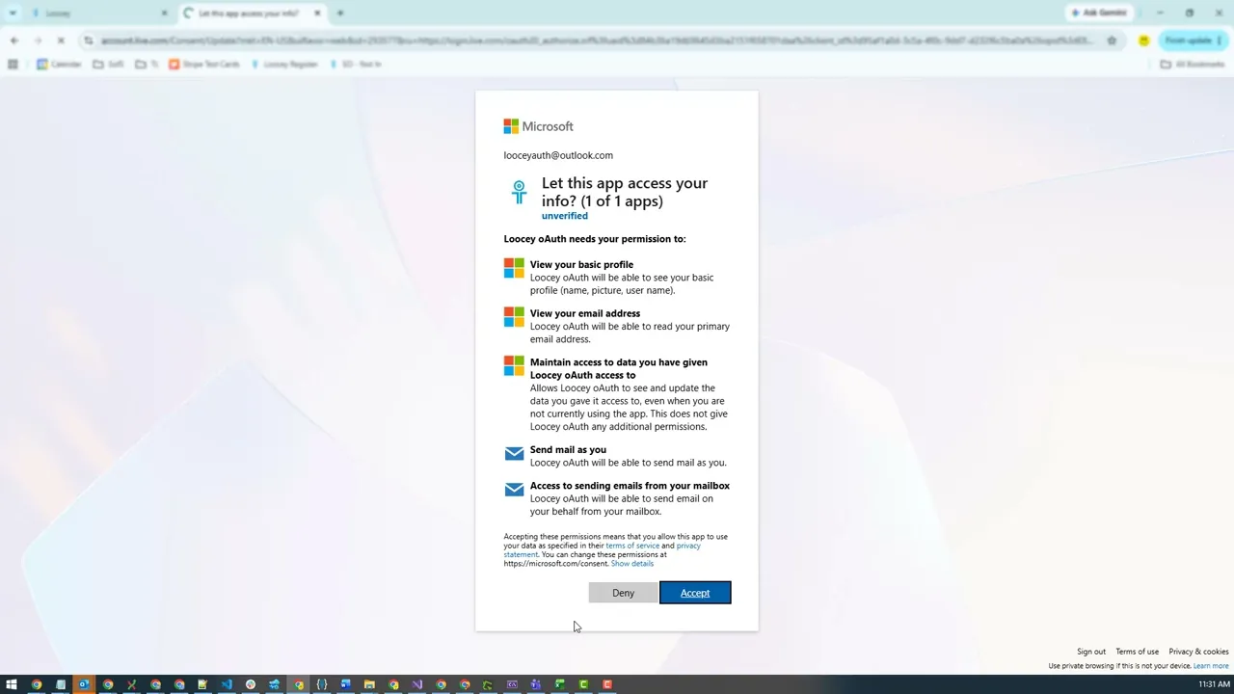
Task: Open the All Bookmarks folder
Action: 1193,64
